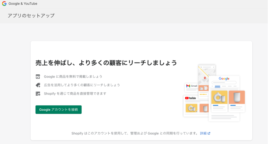Click the Google wordmark in the illustration
Screen dimensions: 268x144
click(224, 78)
